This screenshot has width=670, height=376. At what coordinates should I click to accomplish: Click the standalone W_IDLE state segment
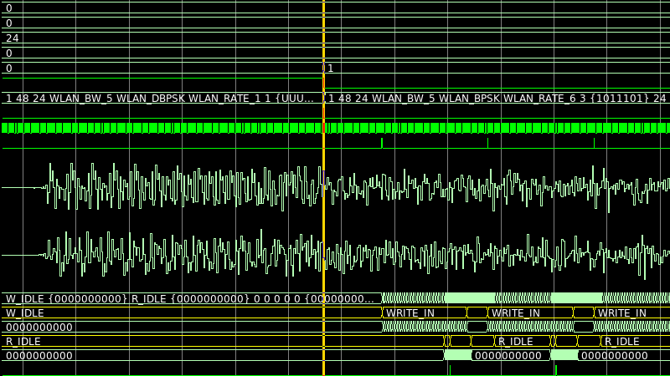click(x=23, y=312)
